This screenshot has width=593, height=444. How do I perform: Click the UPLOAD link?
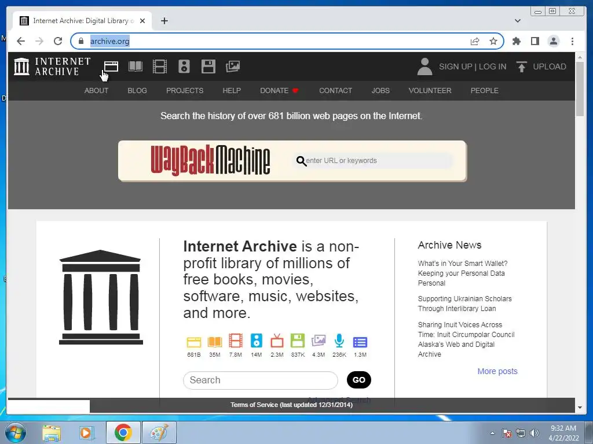550,66
